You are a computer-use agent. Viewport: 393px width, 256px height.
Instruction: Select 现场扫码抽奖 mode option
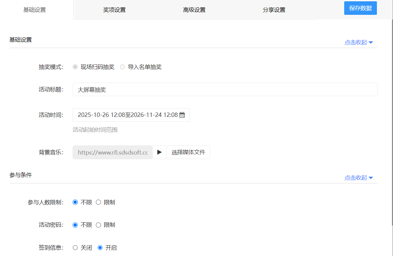point(75,67)
